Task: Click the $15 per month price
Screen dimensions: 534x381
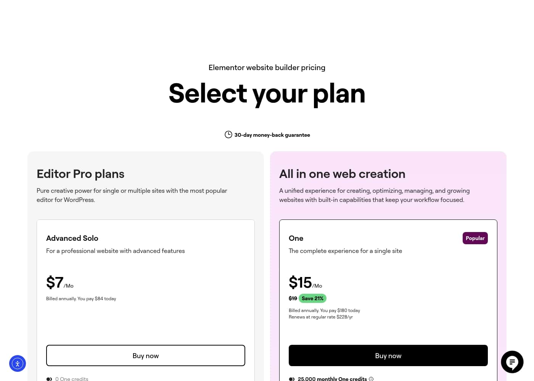Action: pos(306,283)
